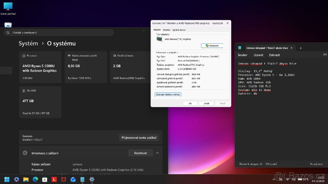
Task: Switch to Settings via the gear icon
Action: [x=92, y=179]
